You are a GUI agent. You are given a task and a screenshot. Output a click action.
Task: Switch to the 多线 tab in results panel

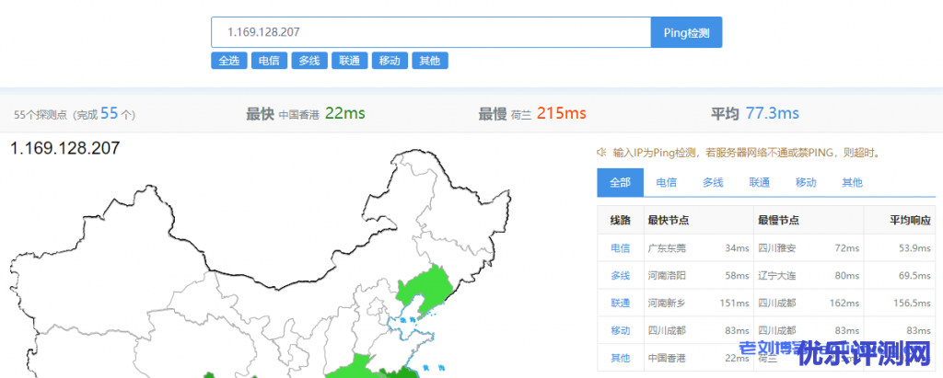[x=713, y=183]
